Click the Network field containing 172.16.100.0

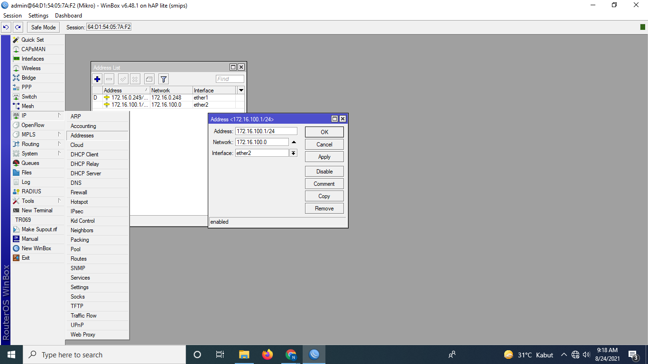point(262,142)
